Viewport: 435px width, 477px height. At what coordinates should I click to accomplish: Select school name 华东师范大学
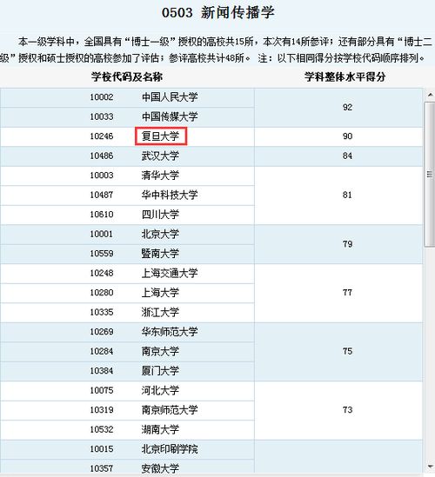point(170,332)
